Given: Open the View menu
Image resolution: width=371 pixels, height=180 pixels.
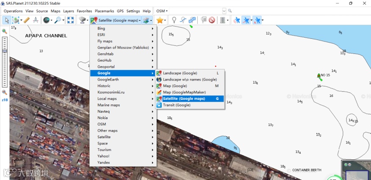Looking at the screenshot, I should 29,11.
